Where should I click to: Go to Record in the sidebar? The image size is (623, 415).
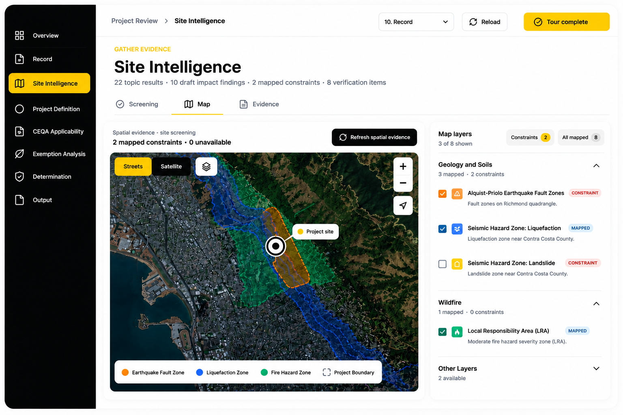tap(49, 59)
